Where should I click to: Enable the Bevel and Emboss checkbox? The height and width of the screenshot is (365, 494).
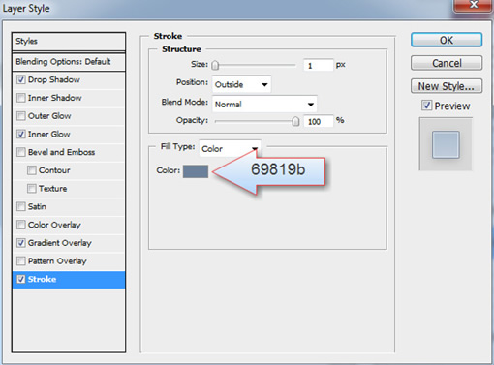(x=21, y=152)
